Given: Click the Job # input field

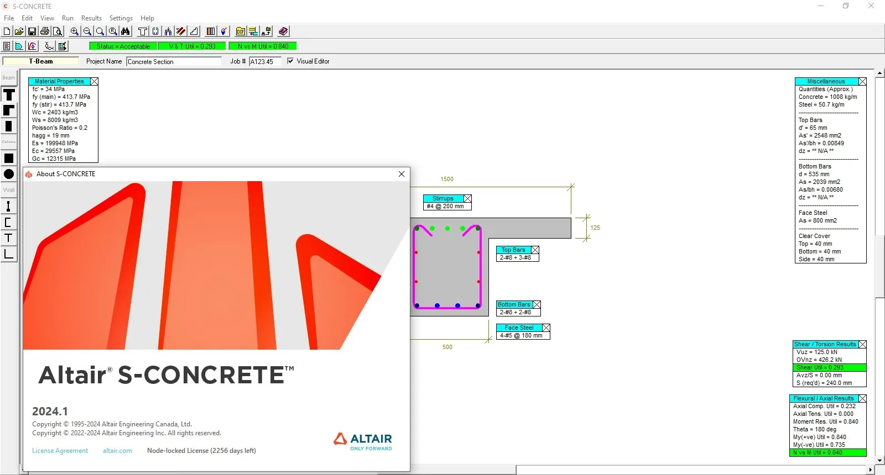Looking at the screenshot, I should click(265, 61).
